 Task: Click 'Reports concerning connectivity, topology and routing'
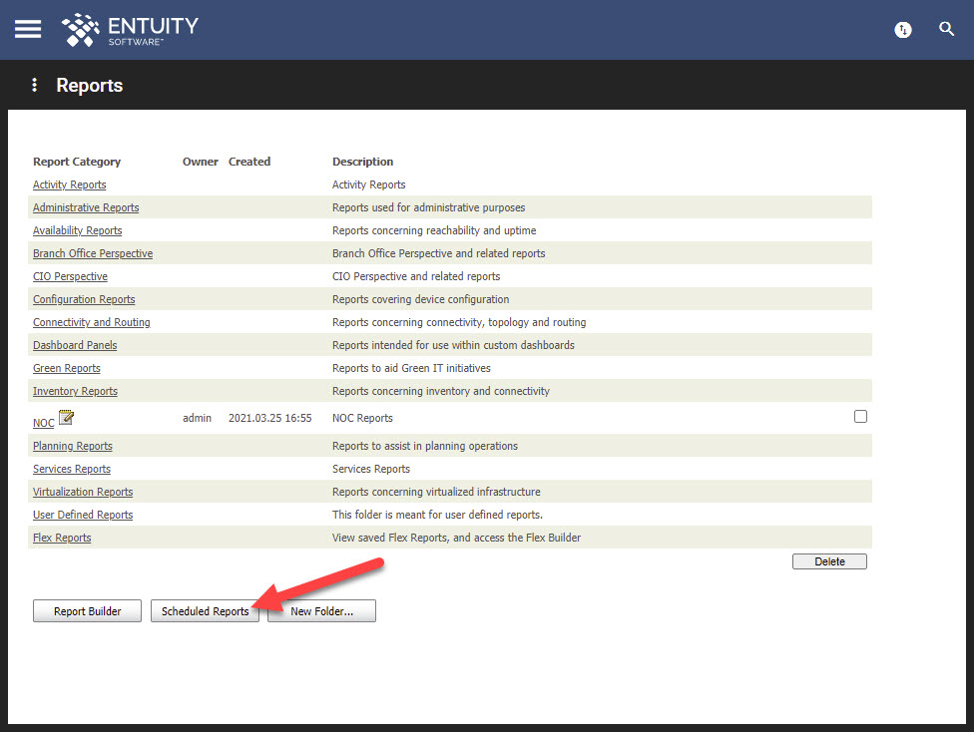pyautogui.click(x=459, y=322)
